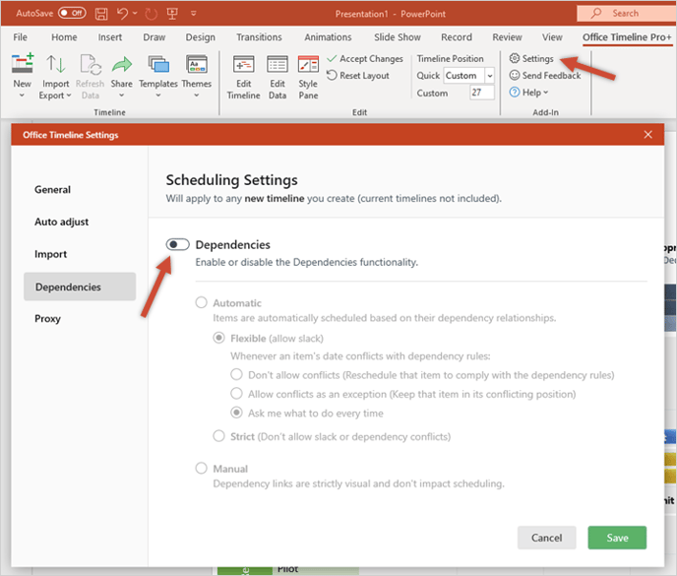
Task: Open the File tab
Action: (x=21, y=37)
